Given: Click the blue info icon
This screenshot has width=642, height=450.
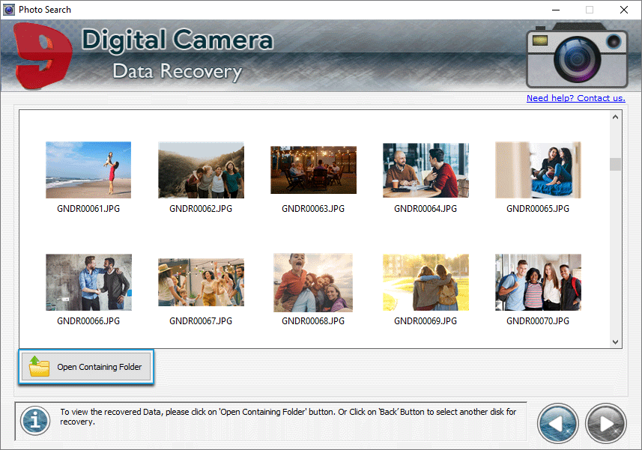Looking at the screenshot, I should click(x=34, y=422).
